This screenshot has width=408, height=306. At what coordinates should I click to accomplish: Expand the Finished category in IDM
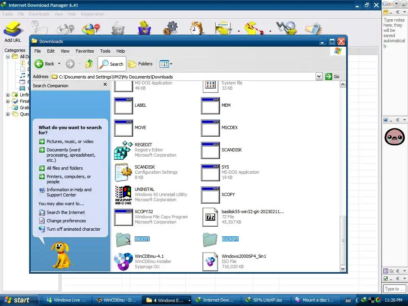pos(8,101)
